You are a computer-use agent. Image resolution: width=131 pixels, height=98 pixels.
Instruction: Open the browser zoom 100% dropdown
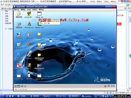coord(125,93)
